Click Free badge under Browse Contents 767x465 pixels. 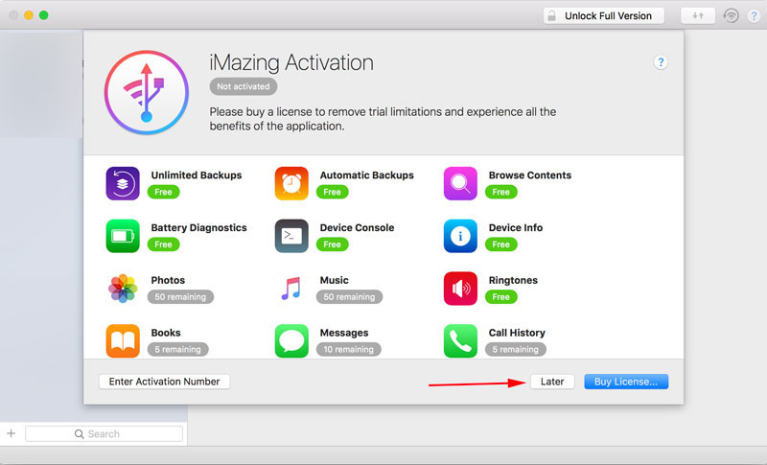click(x=500, y=192)
